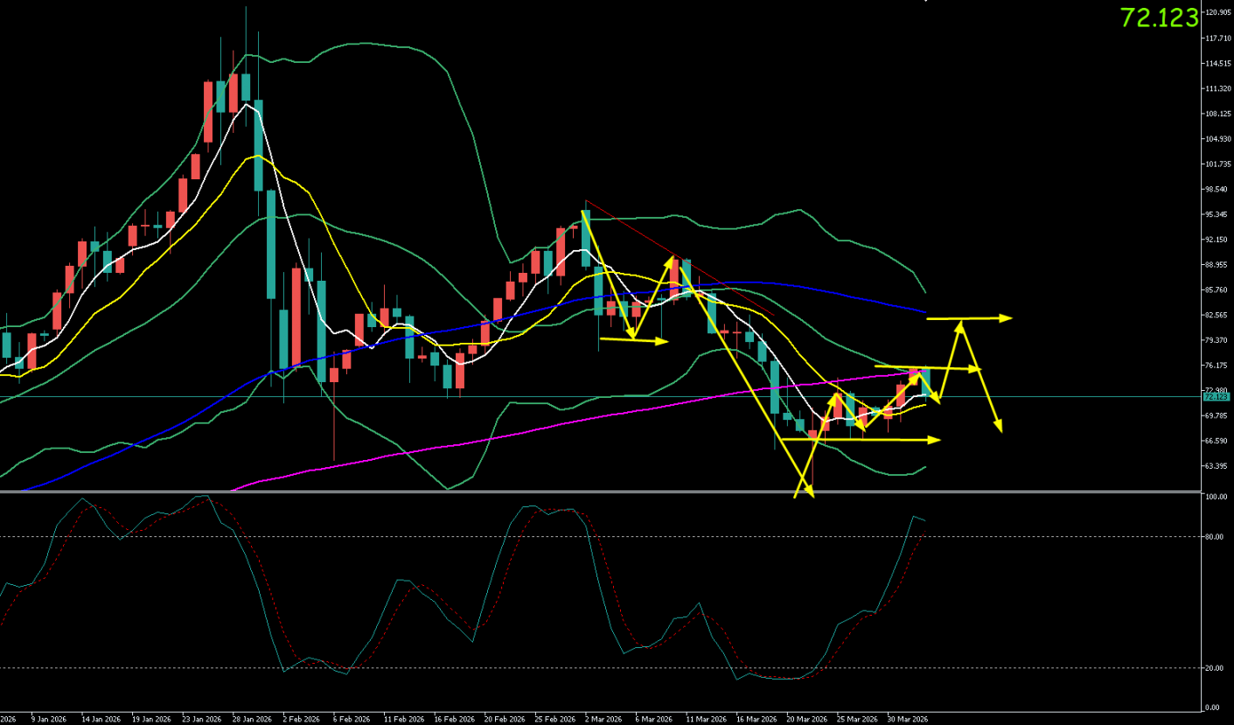Click the right end of blue moving average
The width and height of the screenshot is (1234, 725).
pos(924,310)
